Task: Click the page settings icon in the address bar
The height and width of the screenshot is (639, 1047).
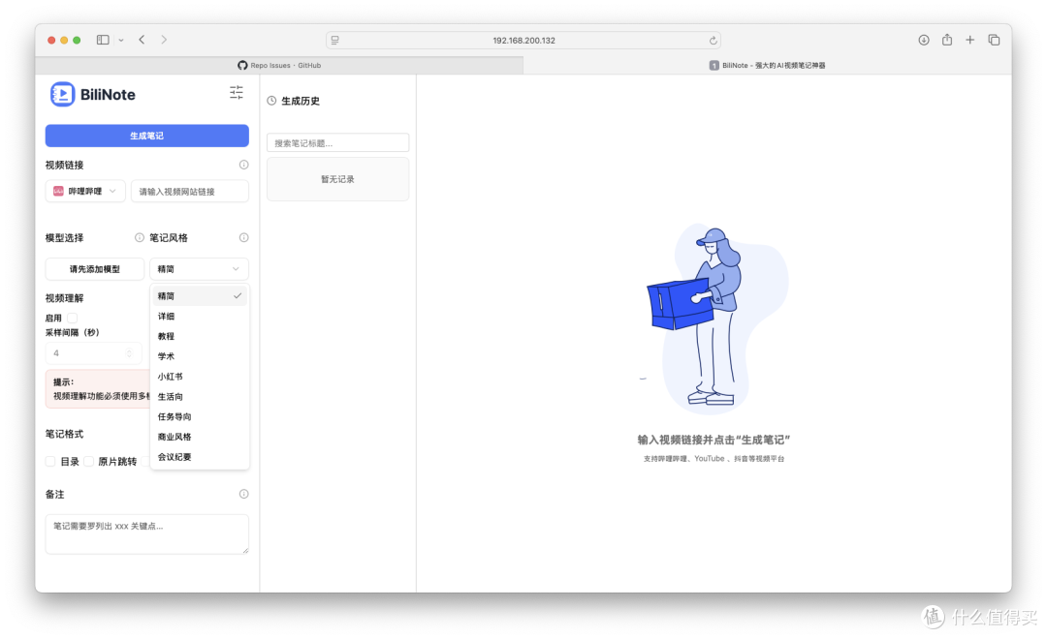Action: click(x=335, y=41)
